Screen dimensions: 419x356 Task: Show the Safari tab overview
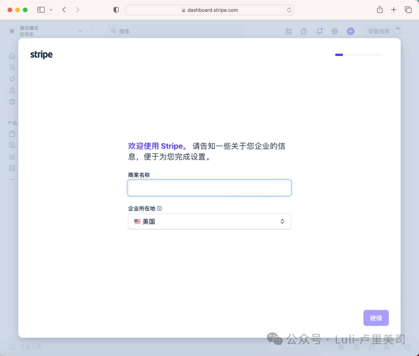(408, 10)
